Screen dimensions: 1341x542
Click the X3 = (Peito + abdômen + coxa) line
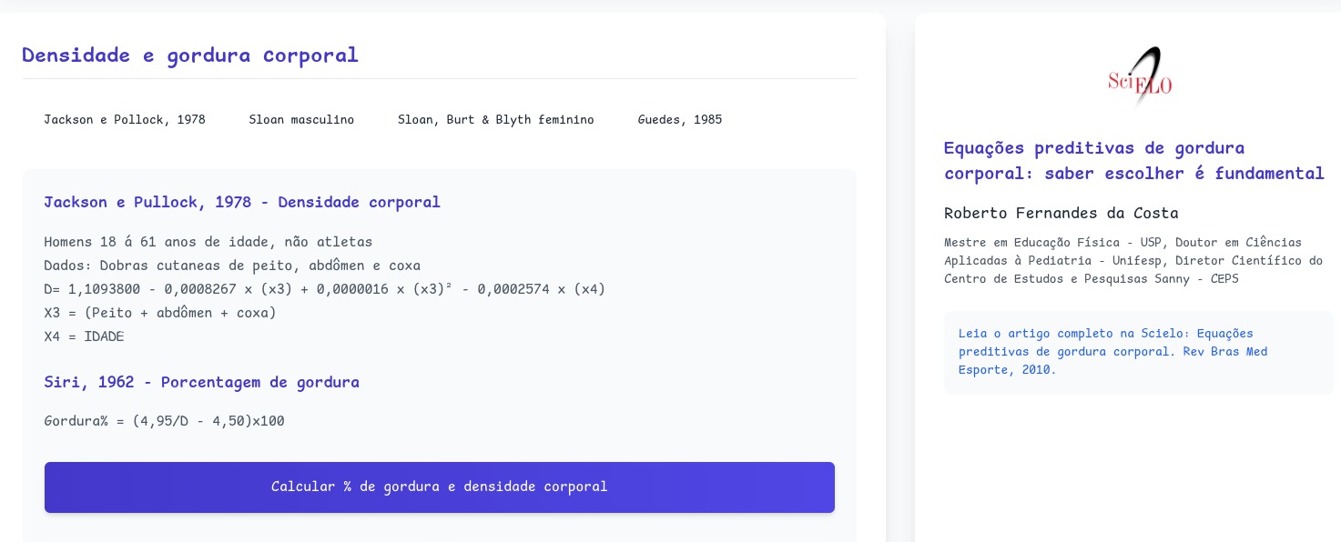click(159, 313)
